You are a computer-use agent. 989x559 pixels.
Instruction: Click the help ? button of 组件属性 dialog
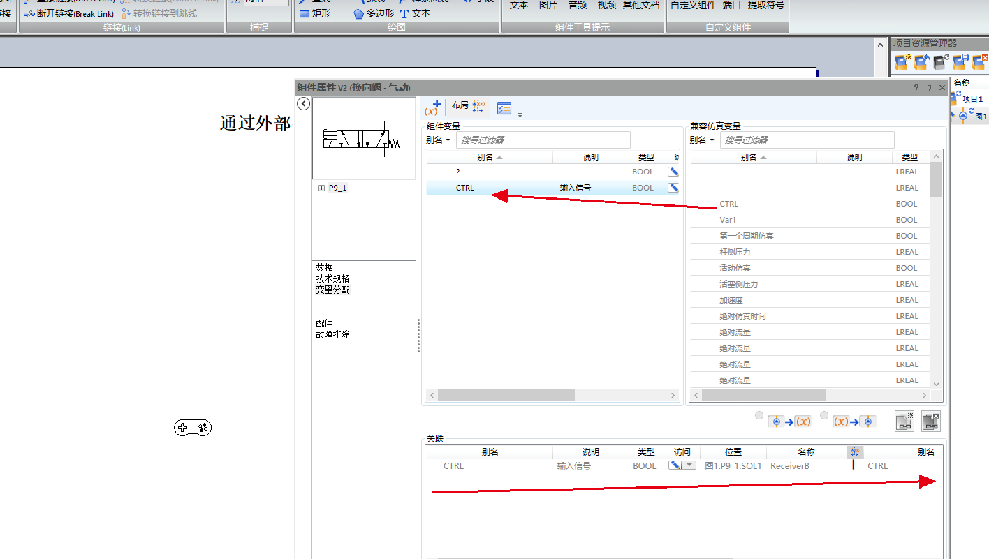coord(916,87)
